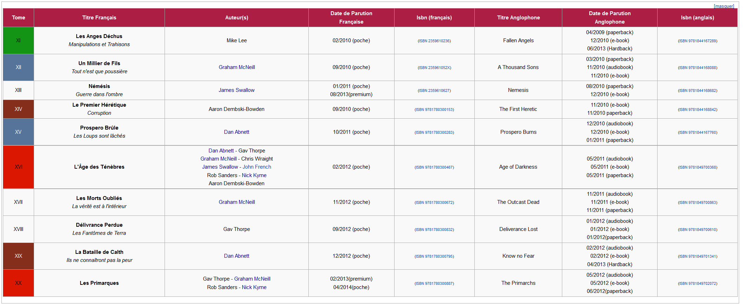The width and height of the screenshot is (743, 307).
Task: Select the title La Bataille de Calth
Action: pyautogui.click(x=99, y=252)
